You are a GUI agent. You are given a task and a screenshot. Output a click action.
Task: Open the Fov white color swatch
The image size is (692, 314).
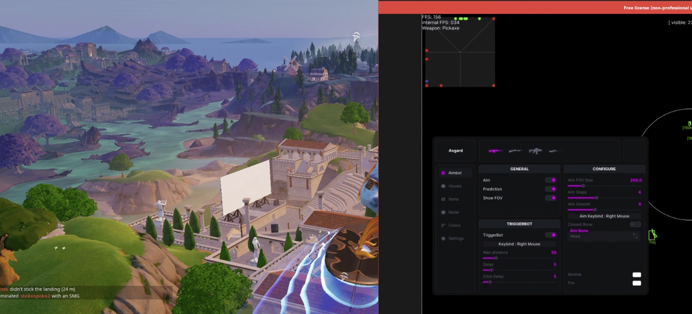point(637,283)
